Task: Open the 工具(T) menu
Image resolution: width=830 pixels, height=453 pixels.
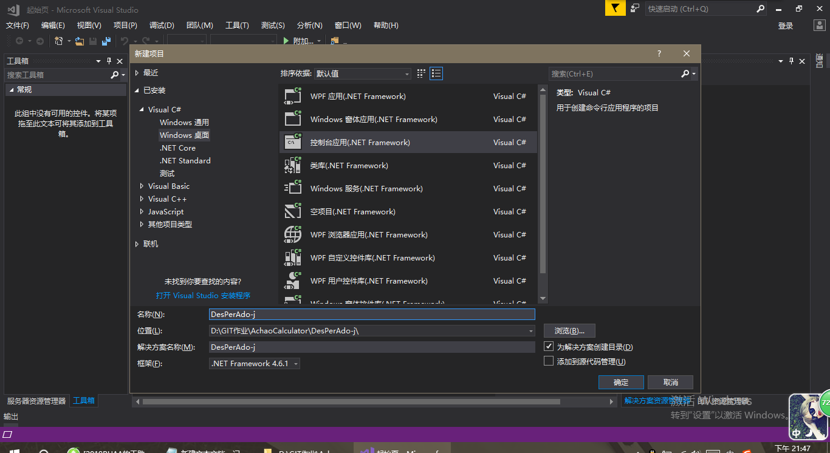Action: 237,25
